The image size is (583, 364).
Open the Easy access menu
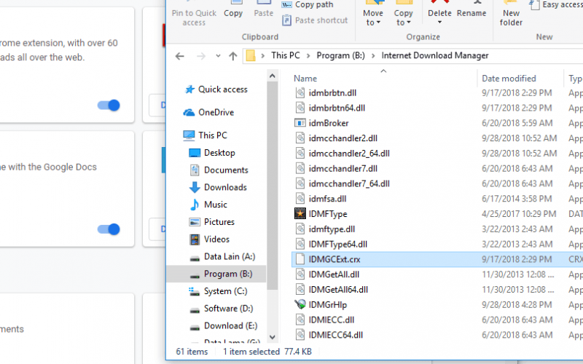pyautogui.click(x=557, y=5)
